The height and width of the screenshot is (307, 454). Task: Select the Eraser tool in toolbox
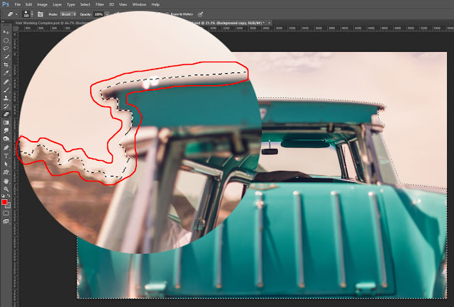(x=6, y=114)
